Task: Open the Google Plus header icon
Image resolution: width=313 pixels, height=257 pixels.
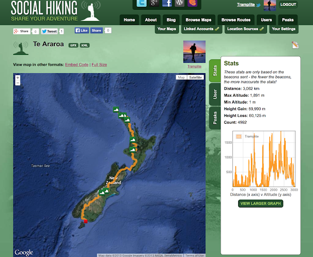Action: tap(154, 3)
